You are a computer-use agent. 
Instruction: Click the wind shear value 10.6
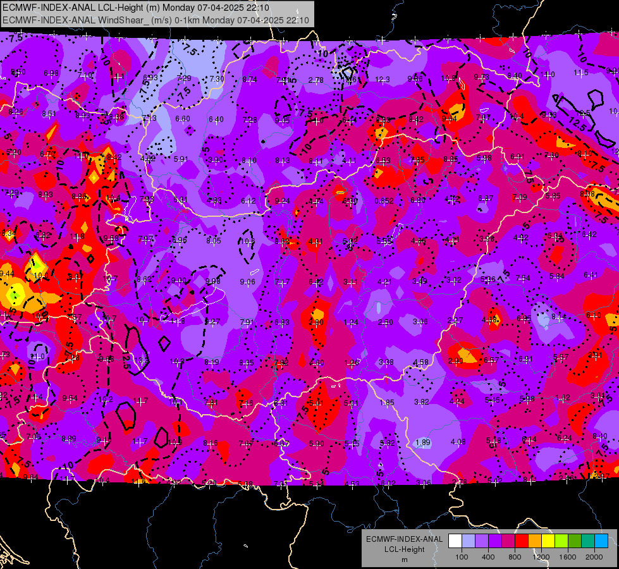[x=247, y=242]
